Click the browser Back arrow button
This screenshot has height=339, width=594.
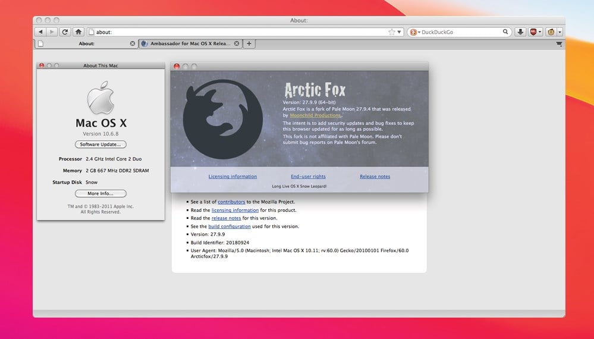[x=40, y=32]
